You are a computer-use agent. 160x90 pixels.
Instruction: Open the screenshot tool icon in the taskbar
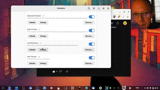coord(72,88)
